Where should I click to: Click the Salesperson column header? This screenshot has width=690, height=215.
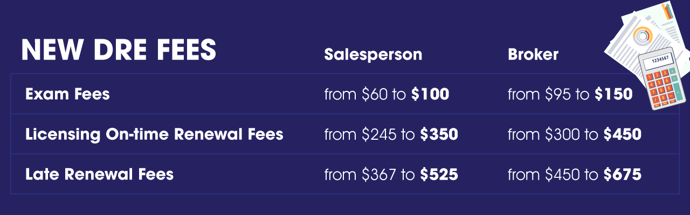click(372, 54)
